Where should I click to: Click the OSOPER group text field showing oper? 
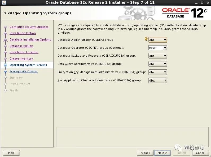pos(156,48)
